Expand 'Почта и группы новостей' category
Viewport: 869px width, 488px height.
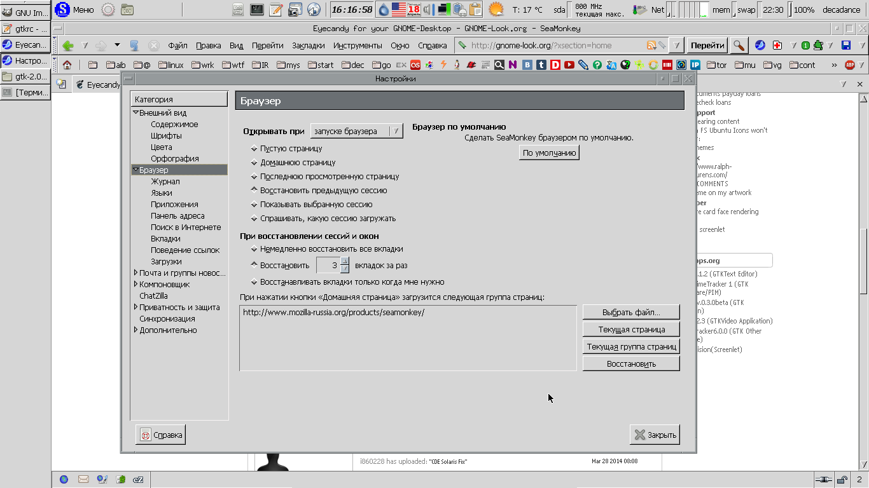pos(136,273)
